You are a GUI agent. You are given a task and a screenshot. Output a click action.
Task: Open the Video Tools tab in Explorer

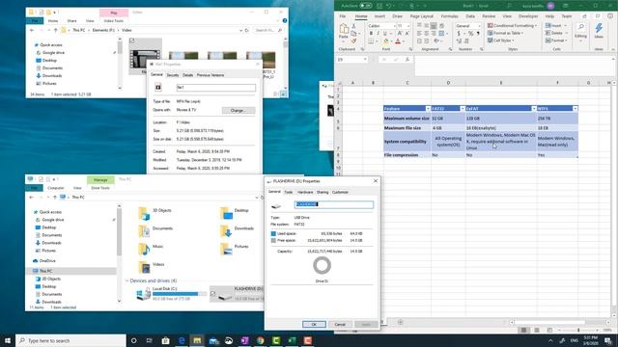pyautogui.click(x=114, y=21)
